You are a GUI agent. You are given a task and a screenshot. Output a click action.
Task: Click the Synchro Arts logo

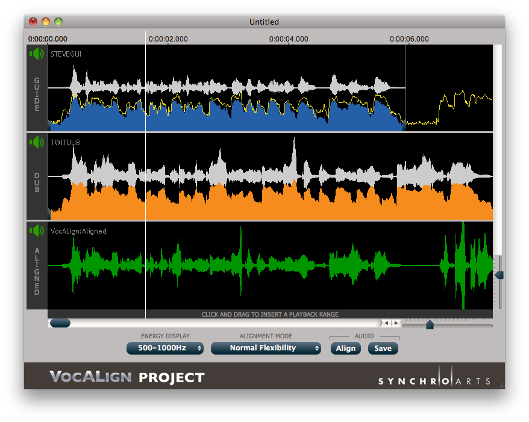point(434,380)
